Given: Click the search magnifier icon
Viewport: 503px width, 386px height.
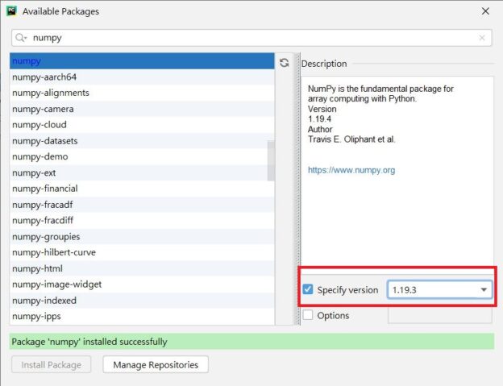Looking at the screenshot, I should pos(21,38).
